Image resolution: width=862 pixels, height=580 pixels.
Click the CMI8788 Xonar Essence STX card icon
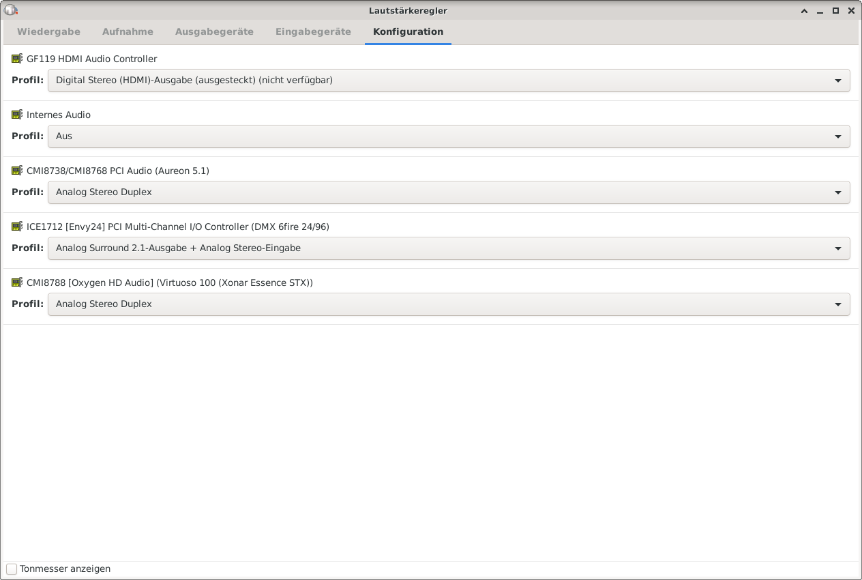point(17,282)
